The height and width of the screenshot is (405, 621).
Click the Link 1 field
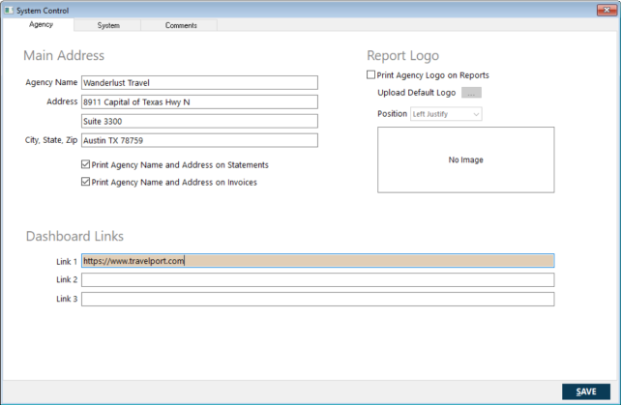click(317, 261)
